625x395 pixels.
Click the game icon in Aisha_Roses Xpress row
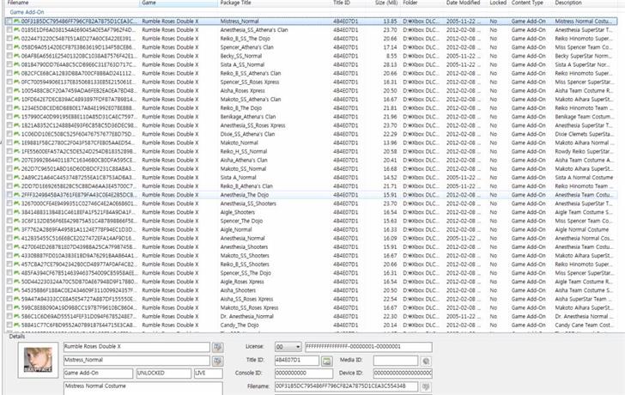pos(17,90)
